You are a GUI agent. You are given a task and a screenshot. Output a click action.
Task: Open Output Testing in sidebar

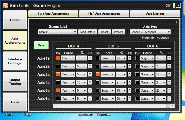pyautogui.click(x=15, y=82)
